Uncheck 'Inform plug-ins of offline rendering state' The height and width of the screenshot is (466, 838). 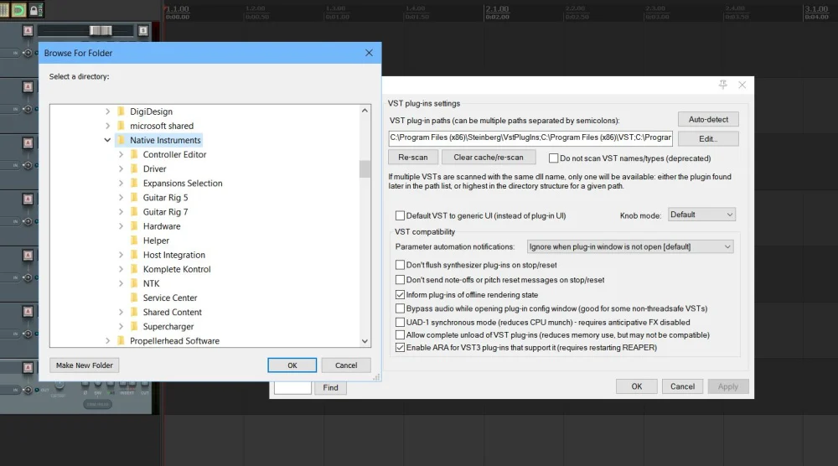point(400,294)
